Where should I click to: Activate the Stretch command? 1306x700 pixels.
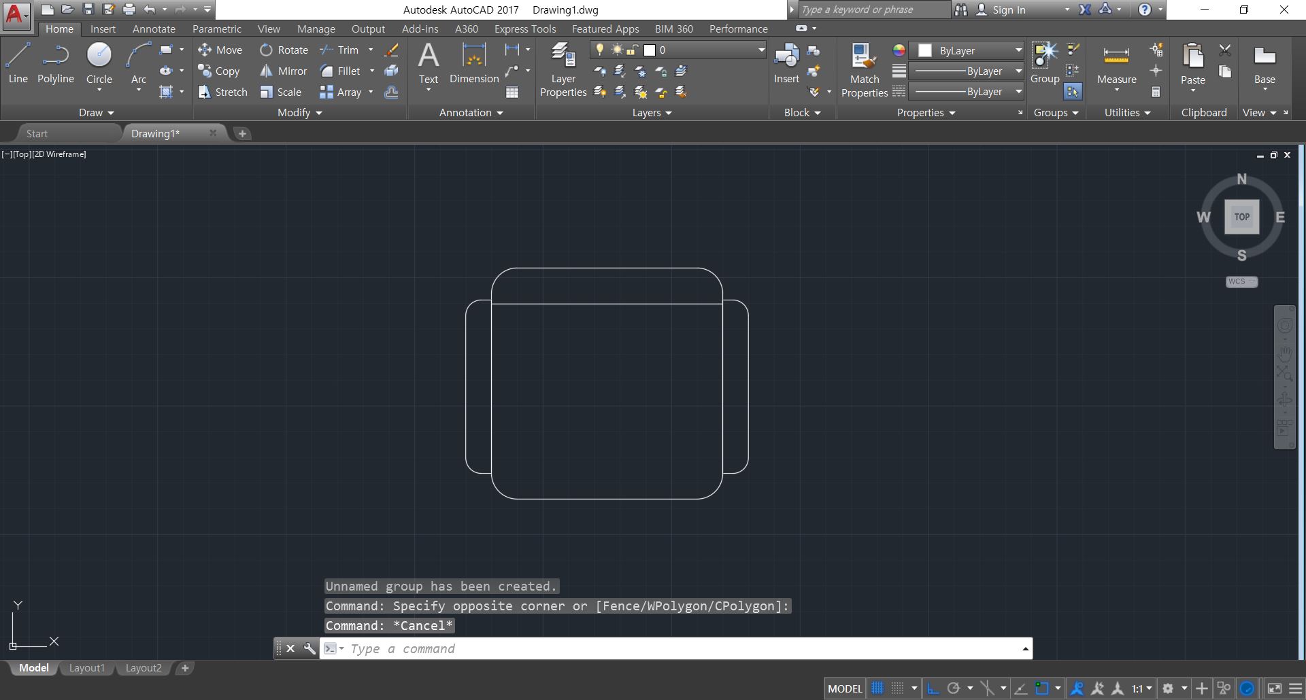coord(222,92)
